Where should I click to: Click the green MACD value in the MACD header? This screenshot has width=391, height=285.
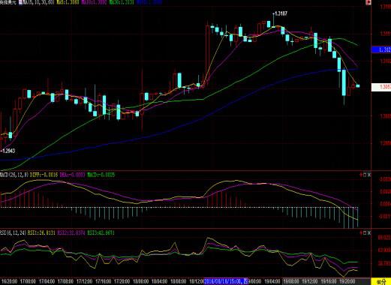(x=101, y=175)
